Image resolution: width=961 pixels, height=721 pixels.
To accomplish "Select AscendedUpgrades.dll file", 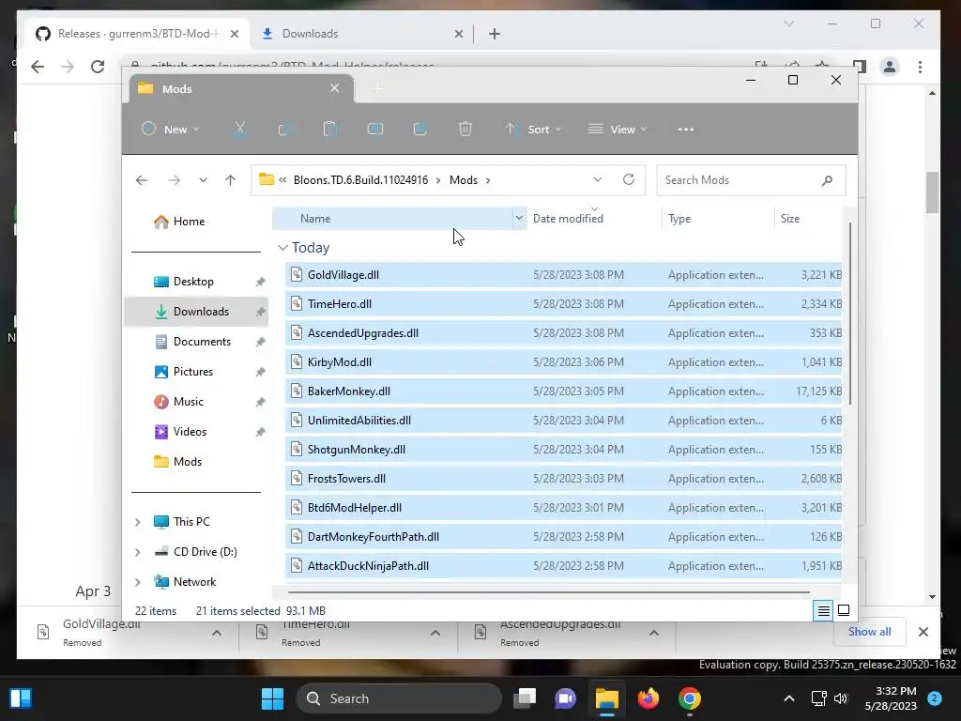I will pyautogui.click(x=563, y=333).
